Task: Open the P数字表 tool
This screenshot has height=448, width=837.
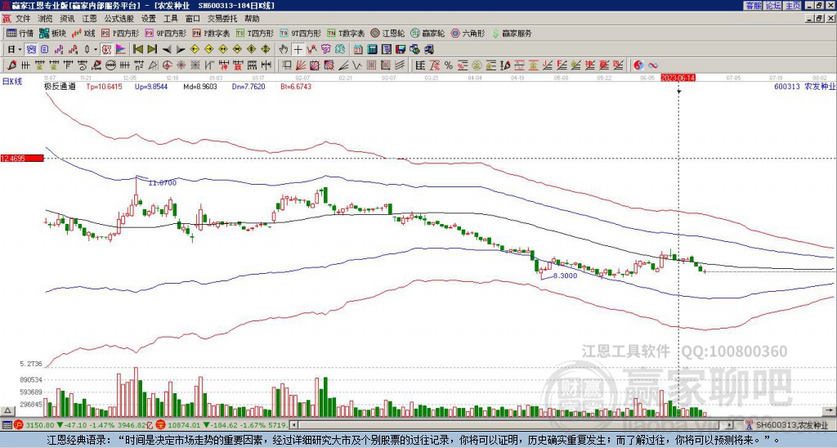Action: pos(211,33)
